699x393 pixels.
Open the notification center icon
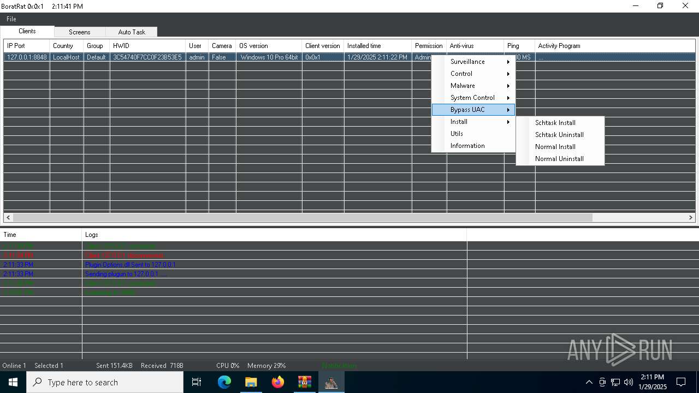[681, 382]
